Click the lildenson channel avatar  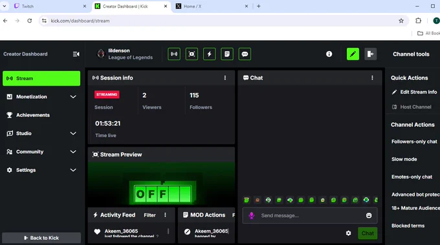click(x=101, y=54)
